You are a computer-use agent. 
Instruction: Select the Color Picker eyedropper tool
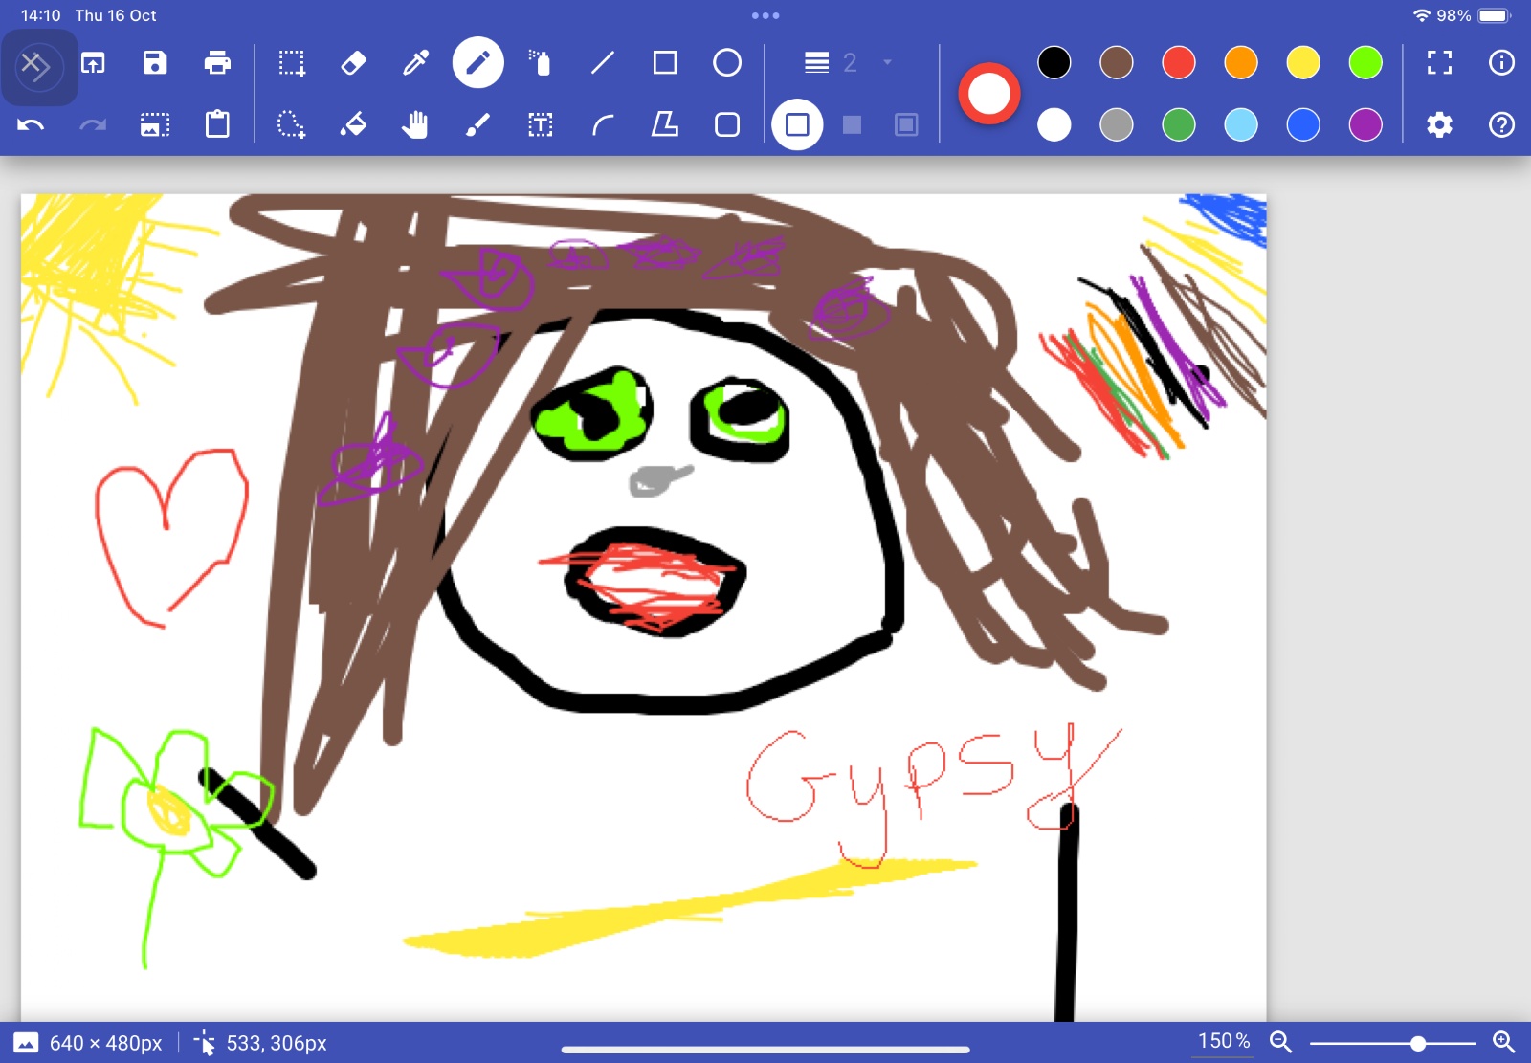[415, 63]
